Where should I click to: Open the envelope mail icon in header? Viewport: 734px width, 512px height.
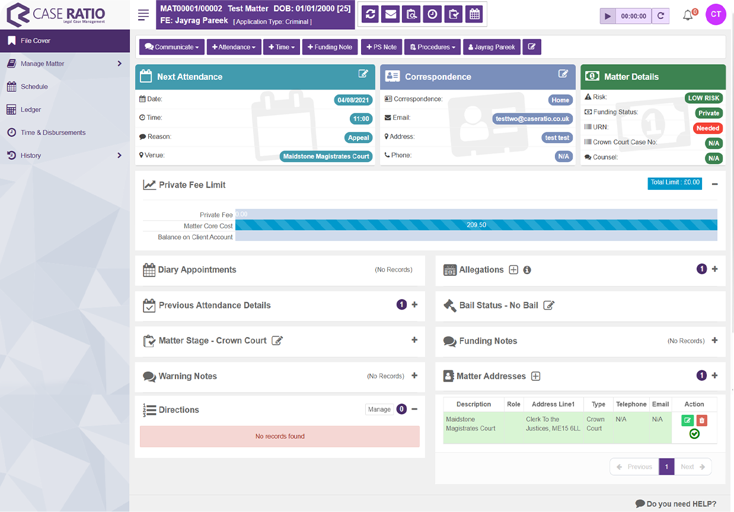point(391,15)
